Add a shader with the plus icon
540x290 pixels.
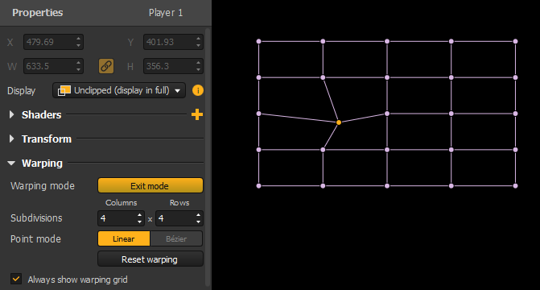click(197, 114)
